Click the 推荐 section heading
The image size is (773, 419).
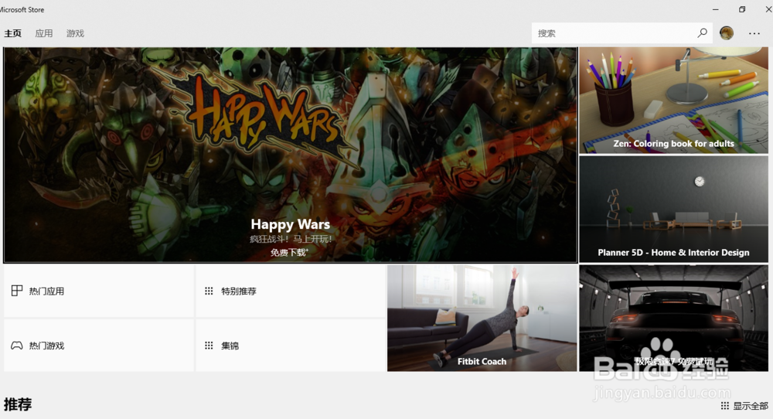[18, 404]
